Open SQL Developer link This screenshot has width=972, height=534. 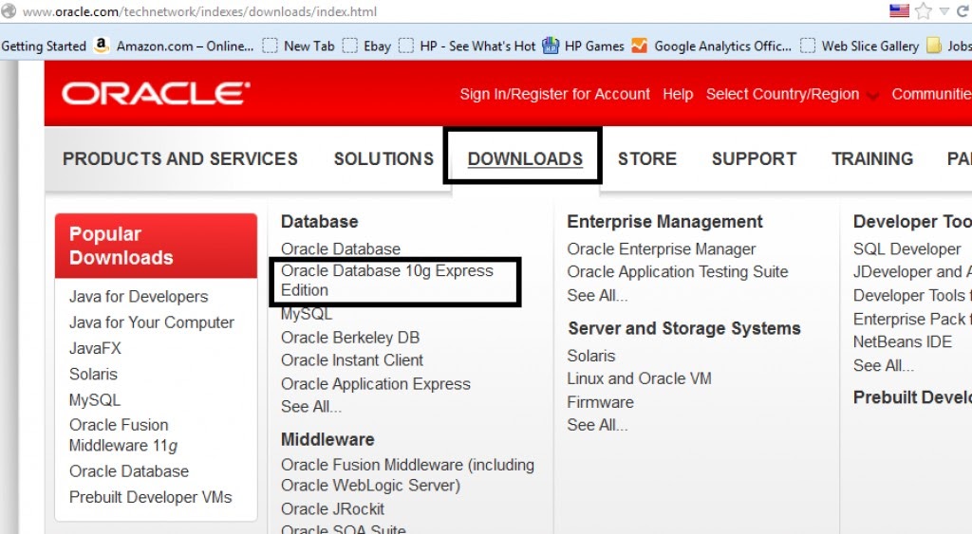[x=907, y=249]
